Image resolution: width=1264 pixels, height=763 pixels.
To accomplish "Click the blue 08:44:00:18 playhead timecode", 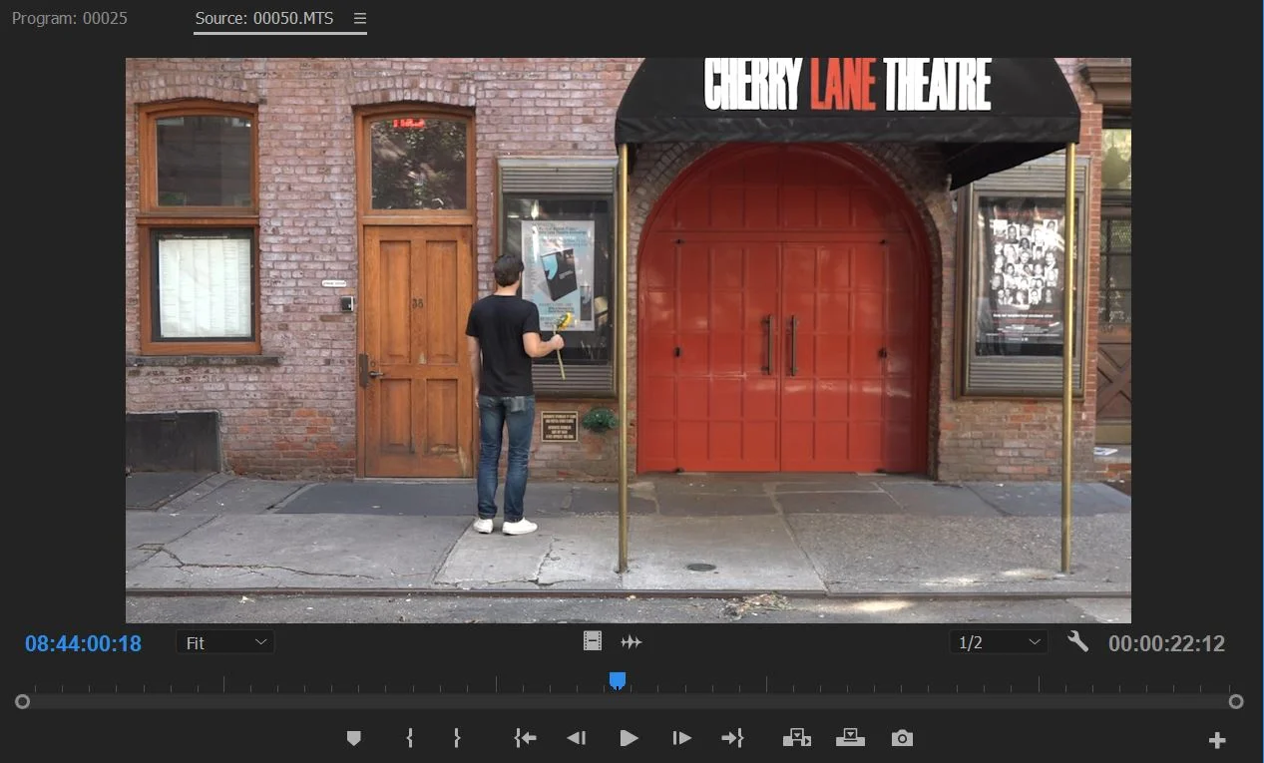I will click(83, 643).
